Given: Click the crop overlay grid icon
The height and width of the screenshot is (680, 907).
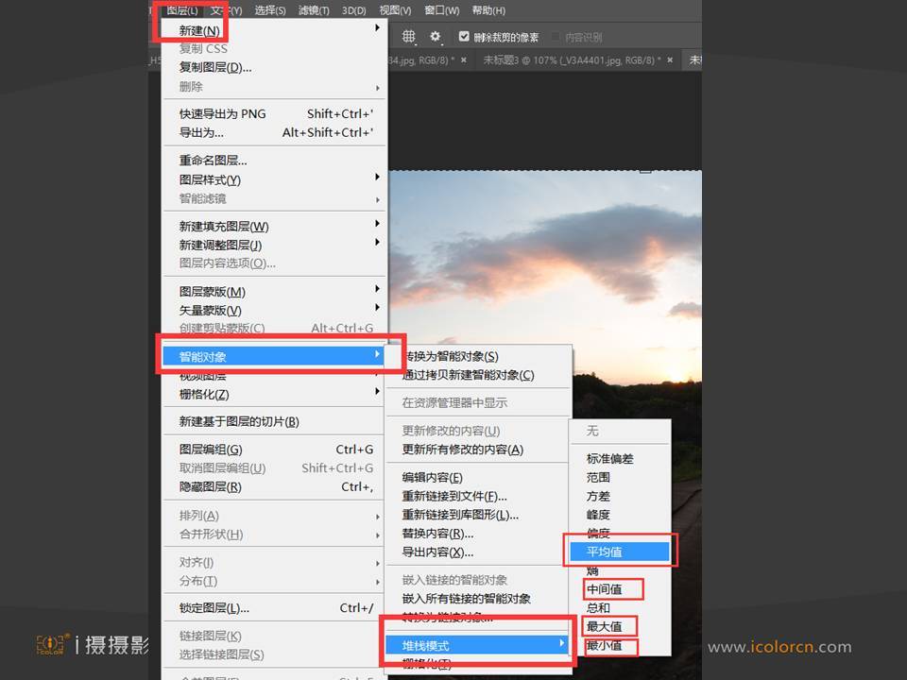Looking at the screenshot, I should [409, 37].
